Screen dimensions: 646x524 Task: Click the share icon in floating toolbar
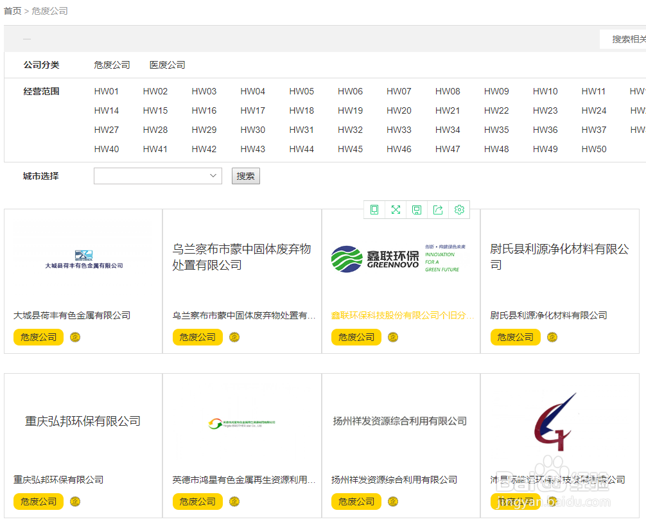pos(438,210)
